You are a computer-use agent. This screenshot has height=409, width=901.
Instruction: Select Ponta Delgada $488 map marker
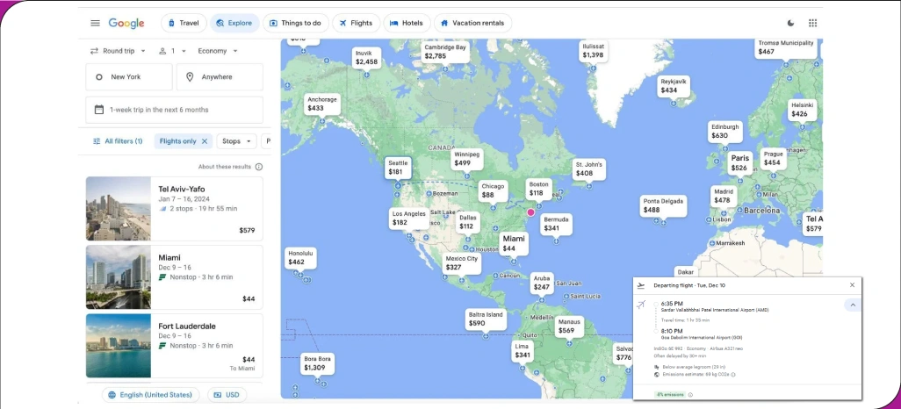pyautogui.click(x=663, y=205)
